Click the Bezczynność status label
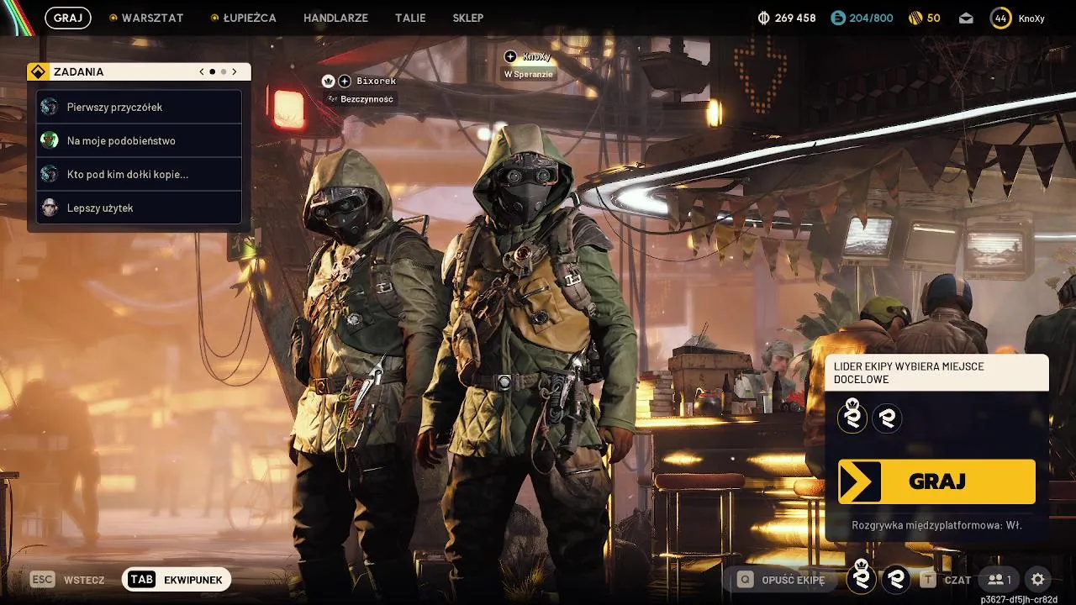Screen dimensions: 1076x605 click(361, 99)
